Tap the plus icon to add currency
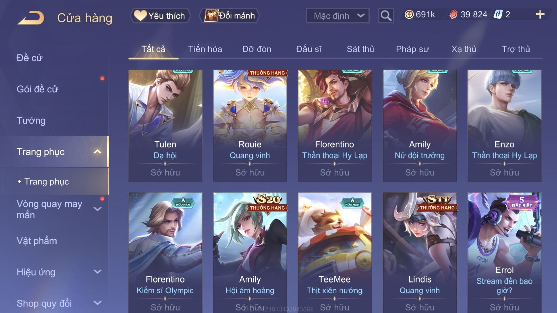 tap(540, 14)
